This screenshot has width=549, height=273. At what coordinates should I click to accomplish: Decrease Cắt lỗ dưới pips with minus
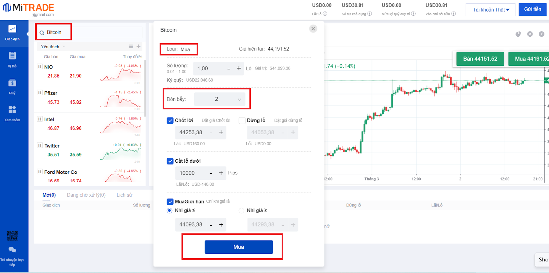click(211, 173)
